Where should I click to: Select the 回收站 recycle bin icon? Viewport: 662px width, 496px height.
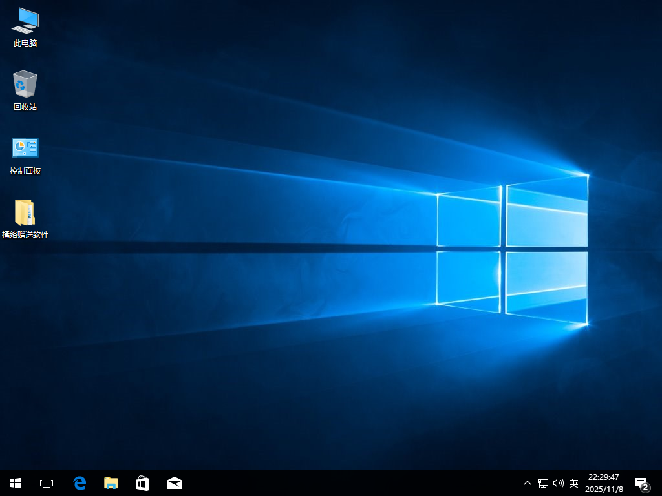pos(25,84)
